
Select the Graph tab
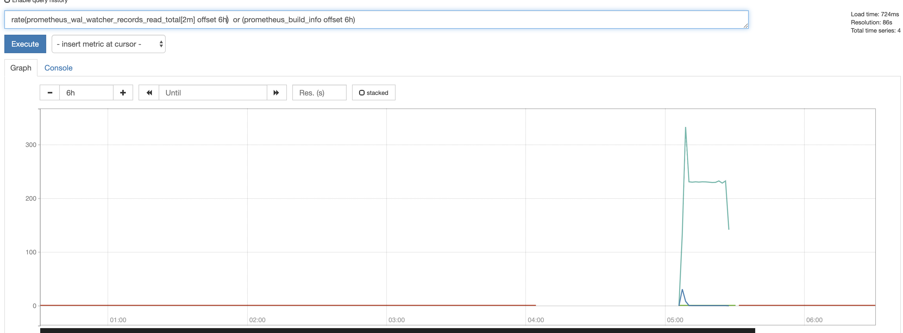tap(21, 68)
